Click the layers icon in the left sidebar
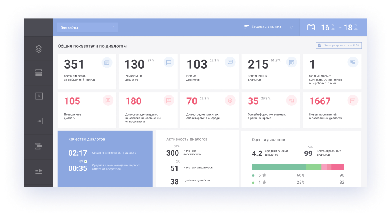The image size is (391, 217). tap(38, 49)
